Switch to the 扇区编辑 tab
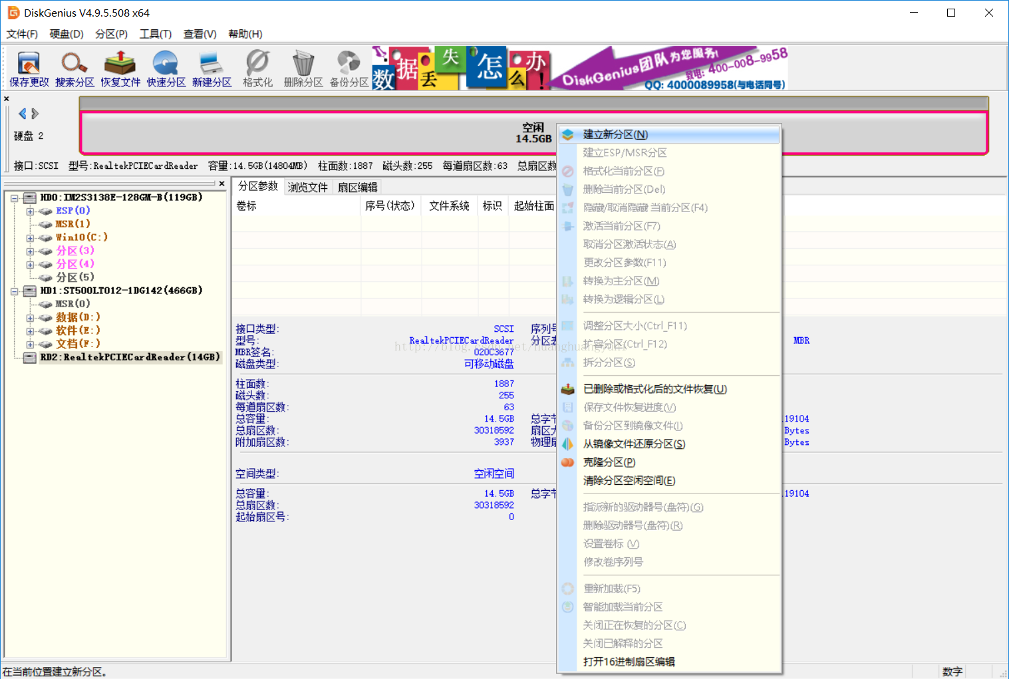This screenshot has width=1009, height=679. (357, 188)
